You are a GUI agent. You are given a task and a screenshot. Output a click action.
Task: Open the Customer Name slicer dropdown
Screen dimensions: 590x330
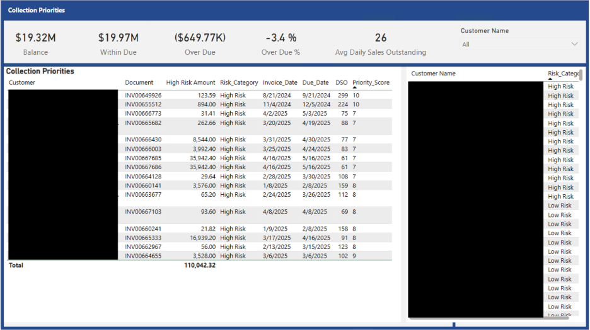click(518, 44)
